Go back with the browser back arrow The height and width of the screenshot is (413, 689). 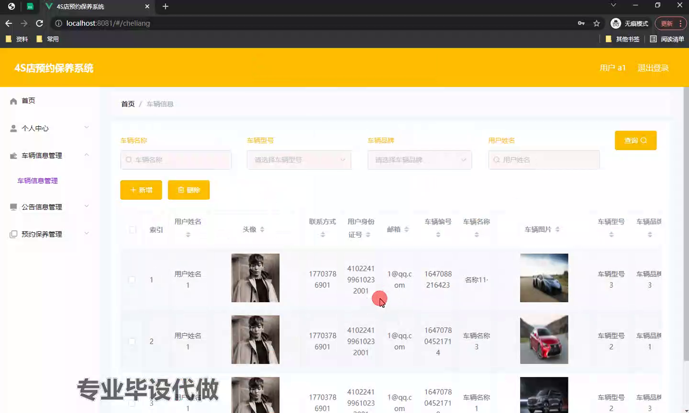tap(9, 23)
